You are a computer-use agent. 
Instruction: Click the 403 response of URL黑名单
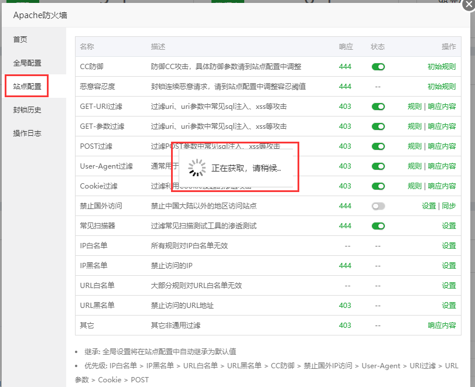click(x=345, y=306)
